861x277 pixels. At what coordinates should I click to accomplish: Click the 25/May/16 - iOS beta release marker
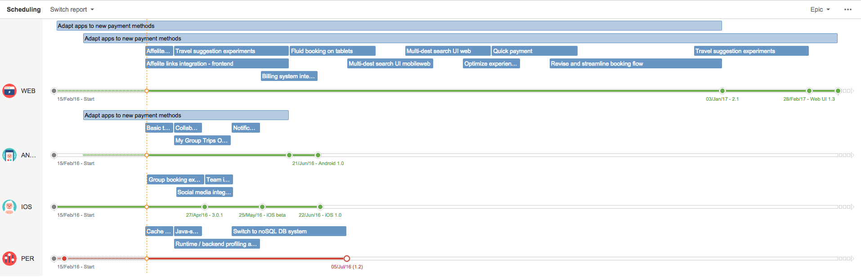(262, 207)
